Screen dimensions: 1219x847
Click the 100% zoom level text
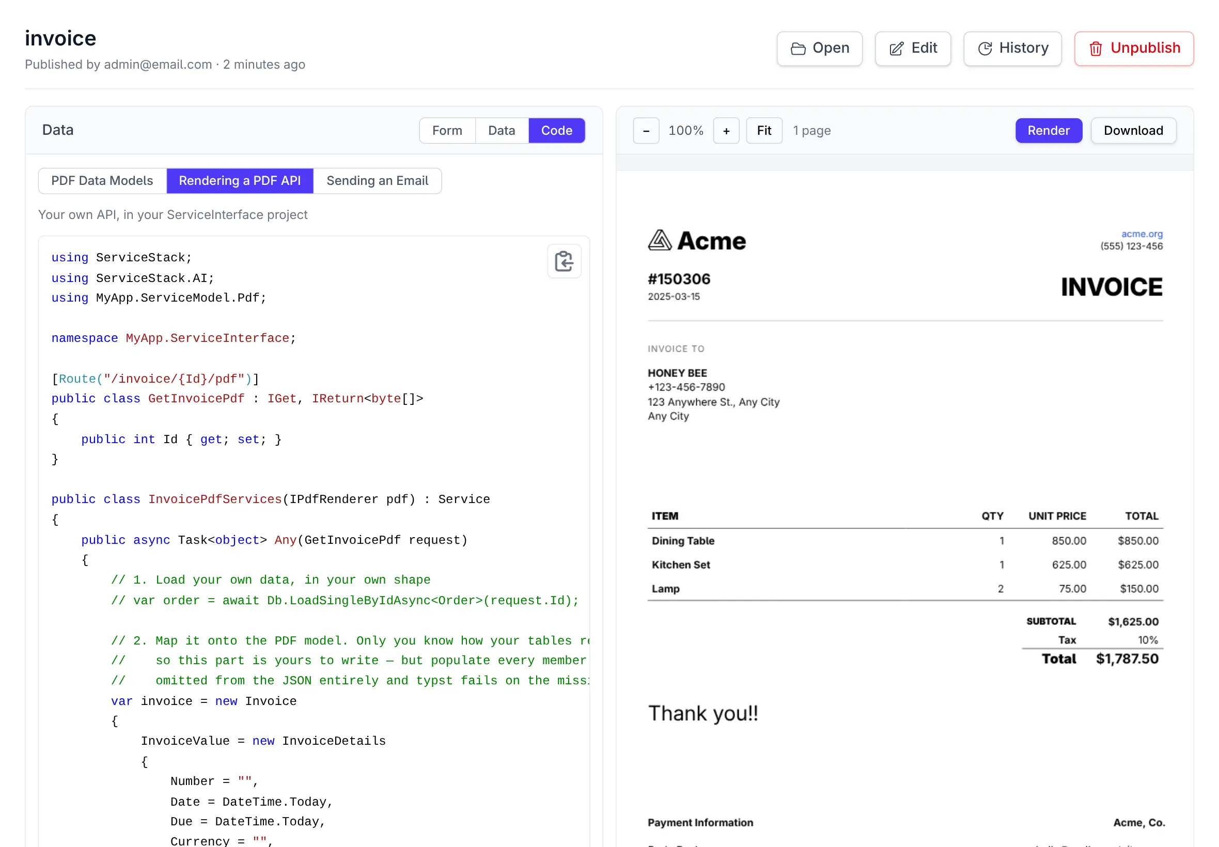click(685, 131)
